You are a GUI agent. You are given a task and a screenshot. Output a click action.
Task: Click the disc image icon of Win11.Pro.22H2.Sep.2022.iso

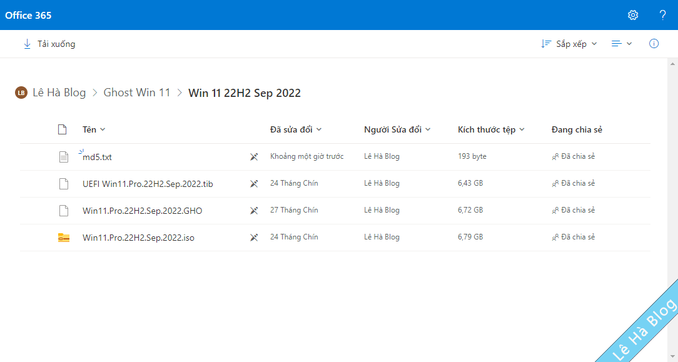click(x=63, y=237)
